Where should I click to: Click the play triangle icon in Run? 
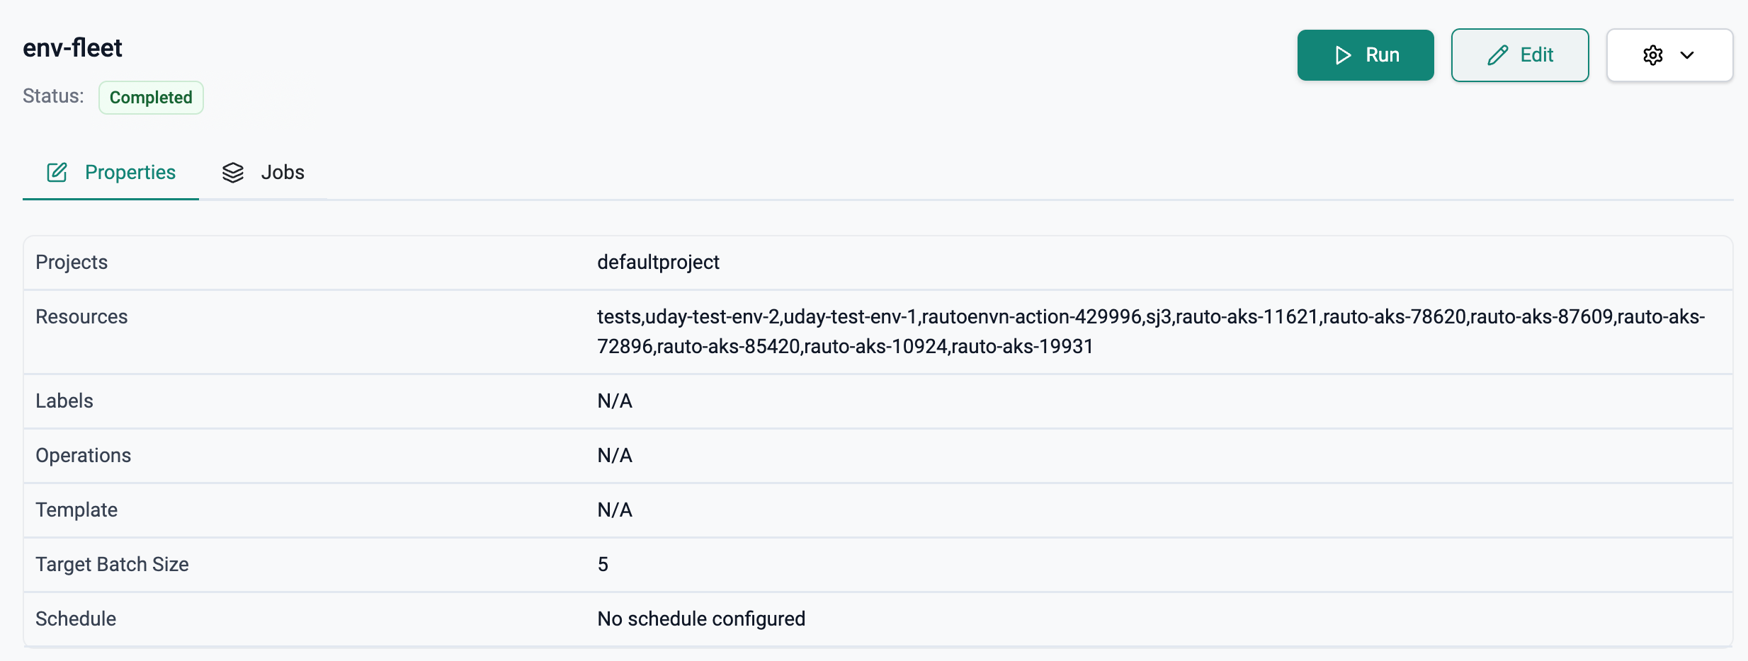click(x=1343, y=55)
